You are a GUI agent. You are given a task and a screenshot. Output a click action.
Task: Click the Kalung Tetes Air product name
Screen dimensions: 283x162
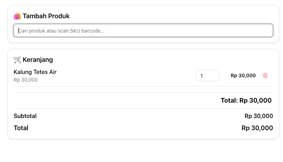pyautogui.click(x=35, y=72)
